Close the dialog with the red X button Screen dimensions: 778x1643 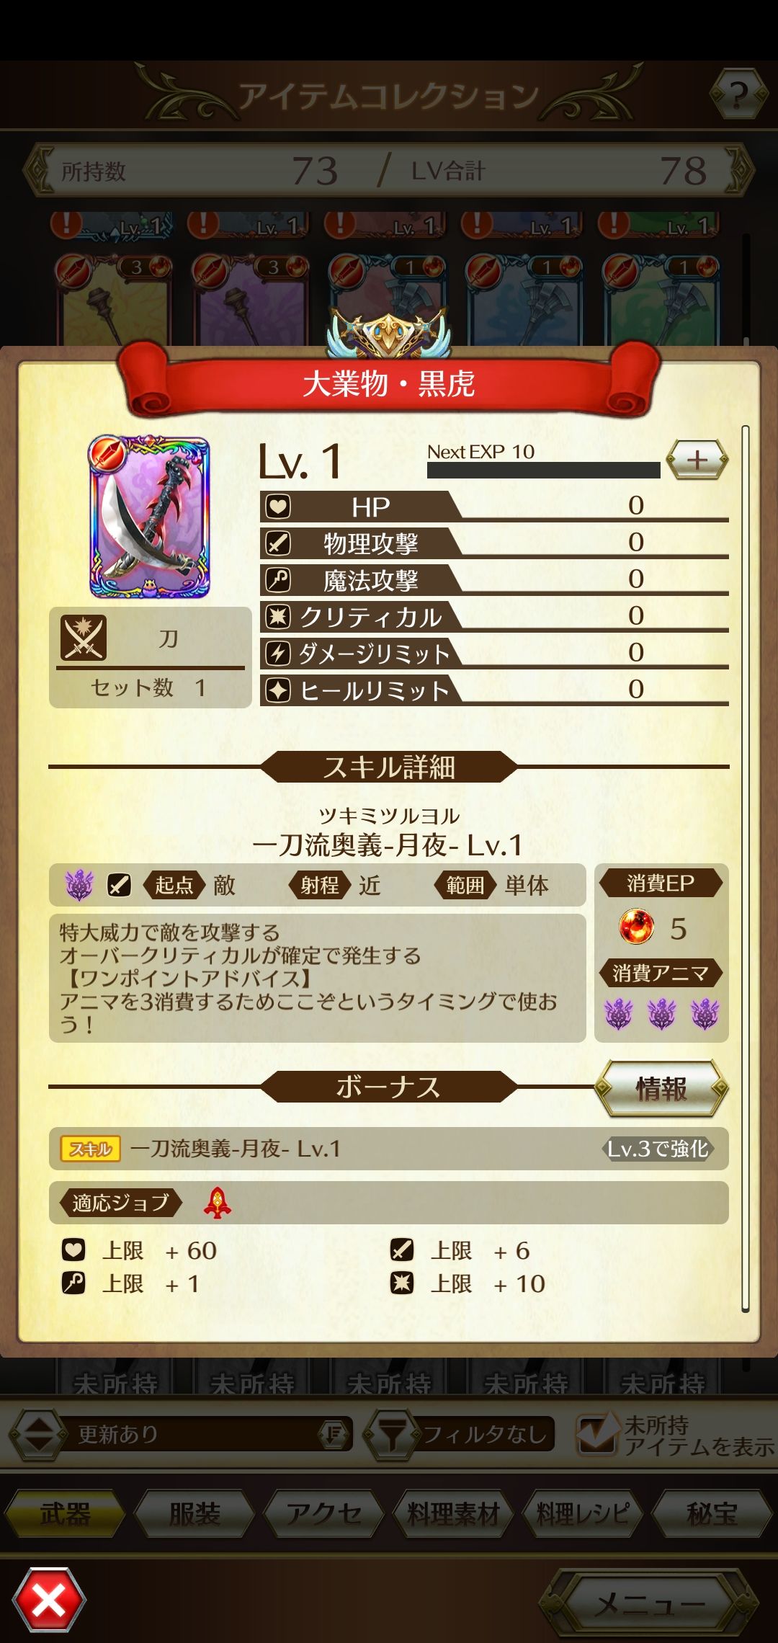click(x=49, y=1600)
